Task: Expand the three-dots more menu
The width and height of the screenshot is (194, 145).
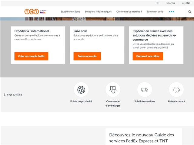Action: 171,12
